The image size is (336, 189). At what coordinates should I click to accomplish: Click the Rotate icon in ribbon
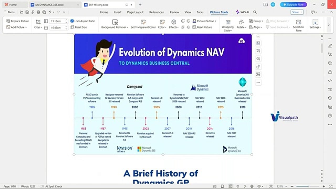[x=241, y=22]
